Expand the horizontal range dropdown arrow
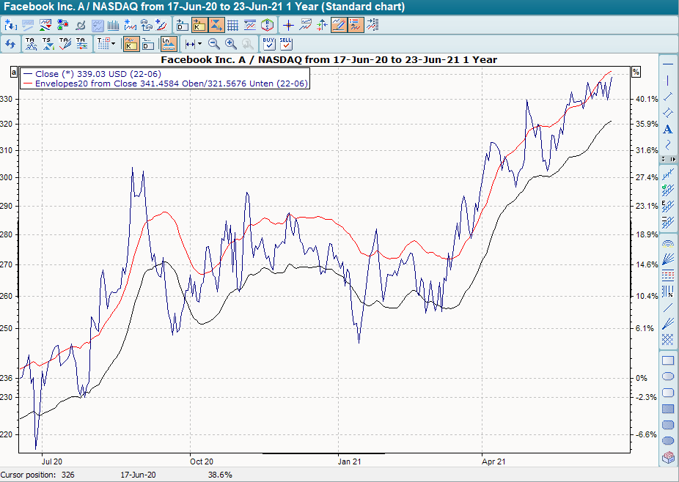This screenshot has width=679, height=482. point(199,44)
